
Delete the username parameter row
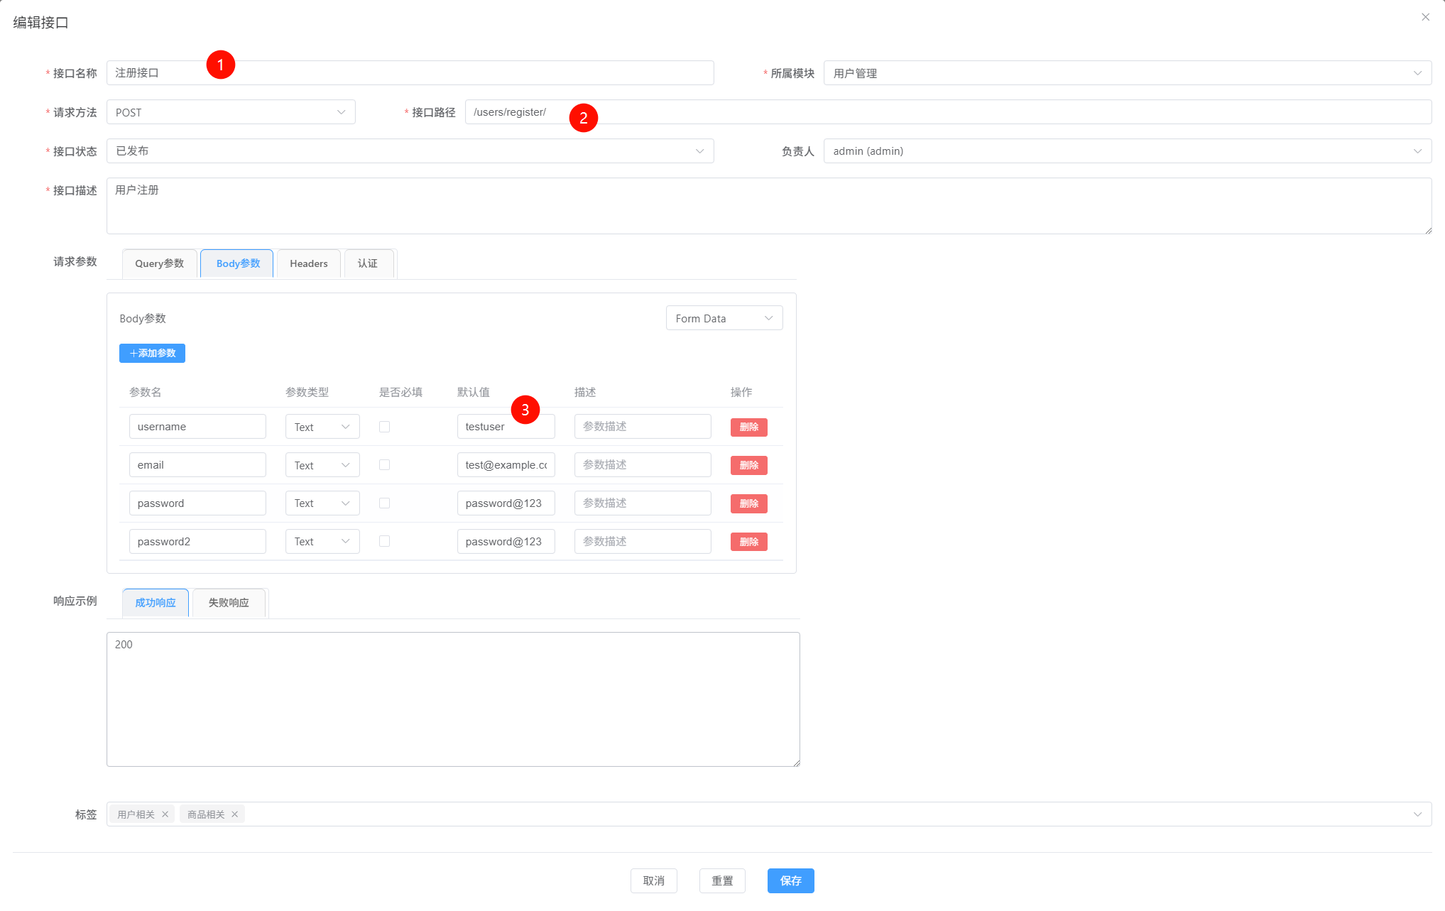tap(748, 427)
